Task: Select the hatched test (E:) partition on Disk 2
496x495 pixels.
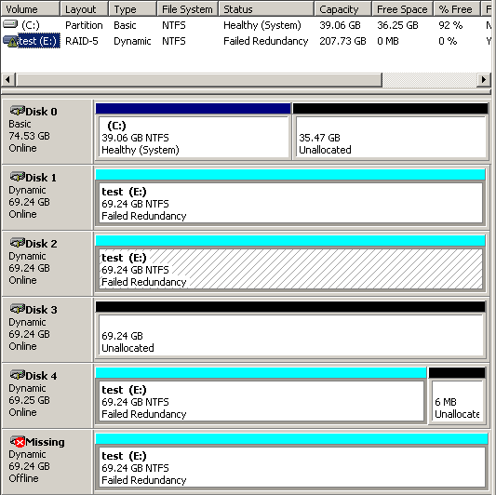Action: pos(290,269)
